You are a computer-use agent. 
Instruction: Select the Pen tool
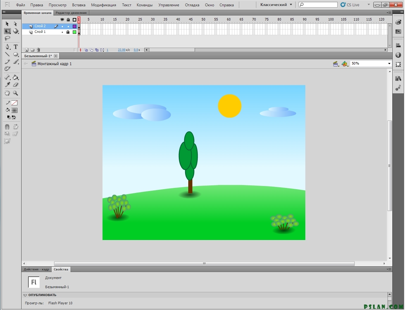coord(7,47)
